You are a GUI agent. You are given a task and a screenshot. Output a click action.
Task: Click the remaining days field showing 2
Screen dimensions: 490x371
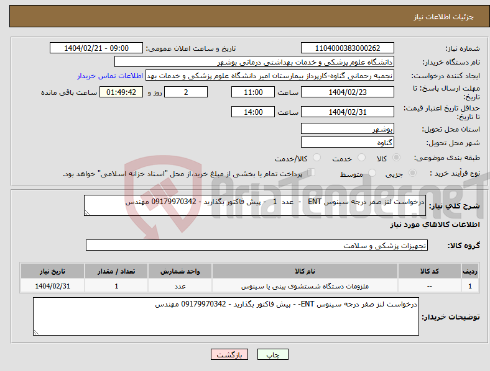point(186,92)
